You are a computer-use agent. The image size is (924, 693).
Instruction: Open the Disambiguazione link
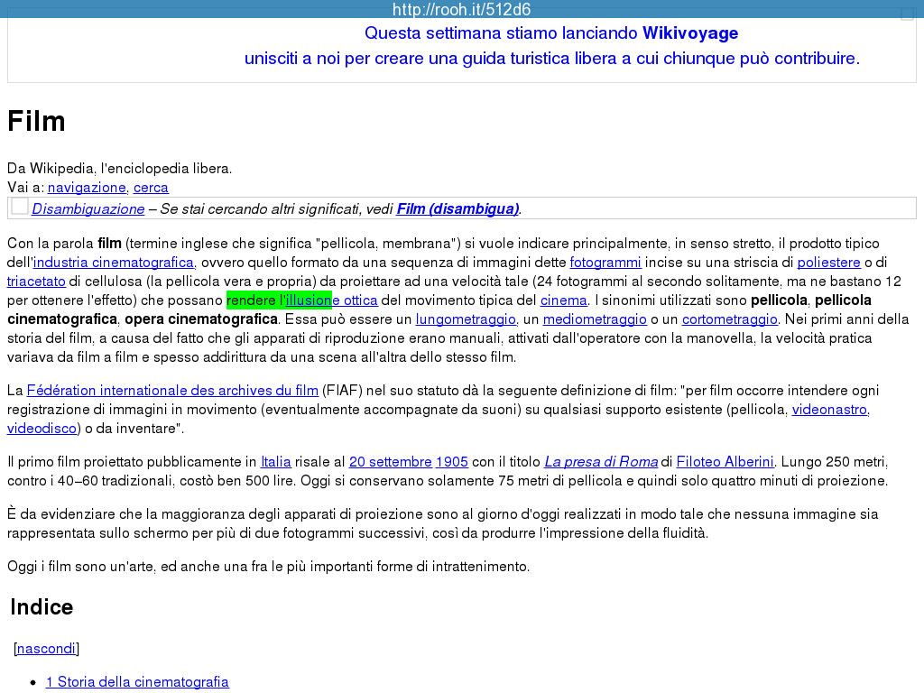click(88, 209)
